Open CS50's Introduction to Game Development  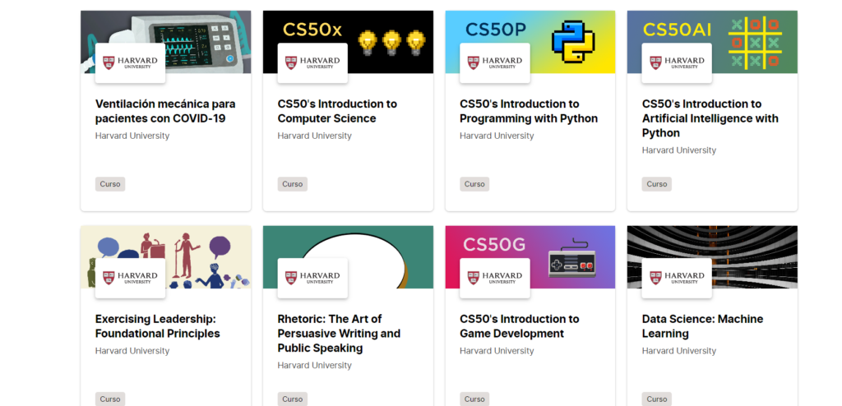click(x=519, y=326)
